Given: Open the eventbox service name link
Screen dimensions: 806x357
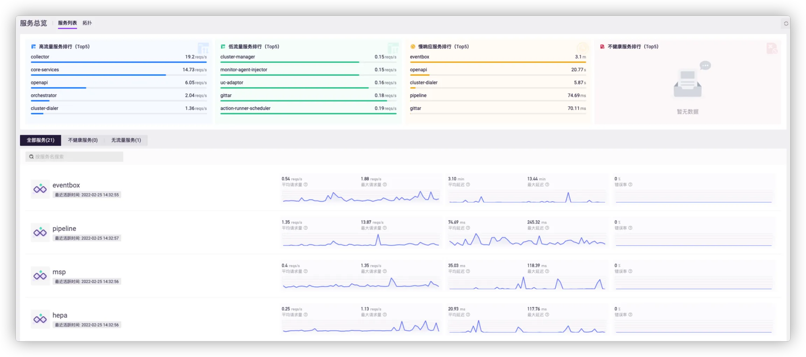Looking at the screenshot, I should coord(66,185).
